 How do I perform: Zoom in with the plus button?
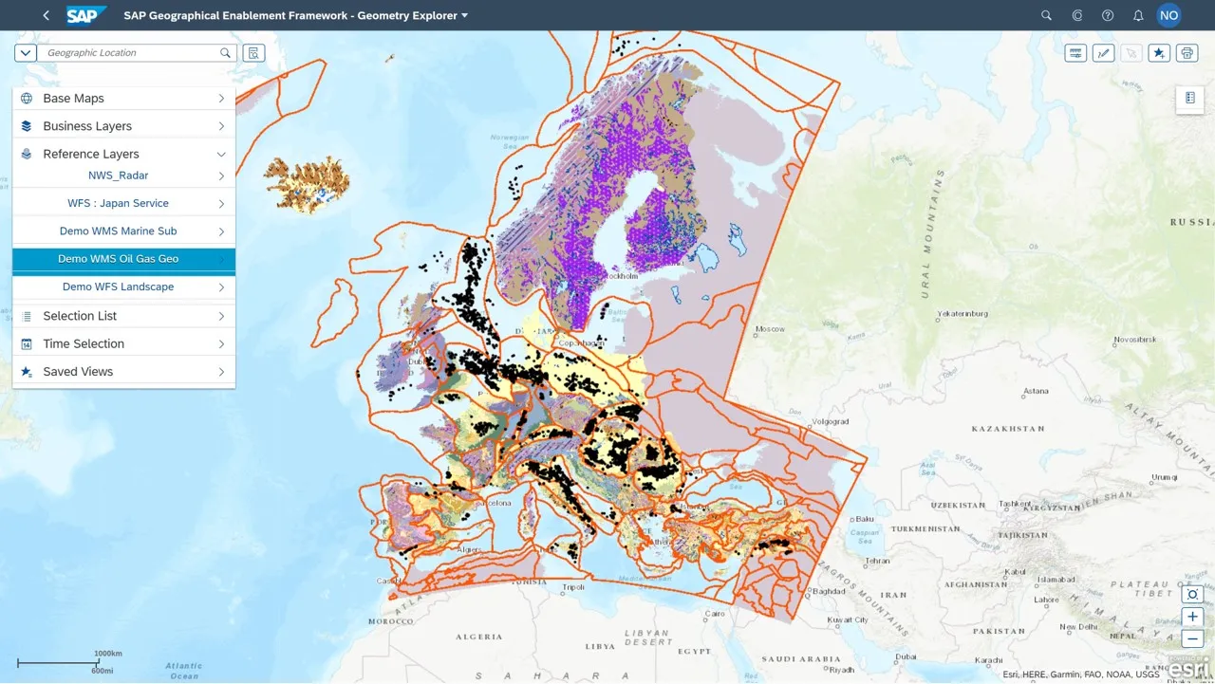[1193, 617]
